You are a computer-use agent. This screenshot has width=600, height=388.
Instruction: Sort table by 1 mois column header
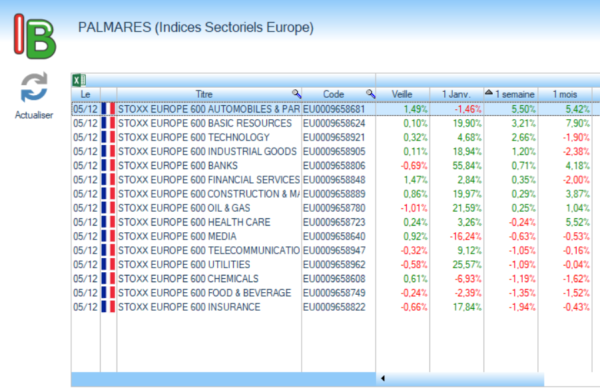pyautogui.click(x=564, y=95)
